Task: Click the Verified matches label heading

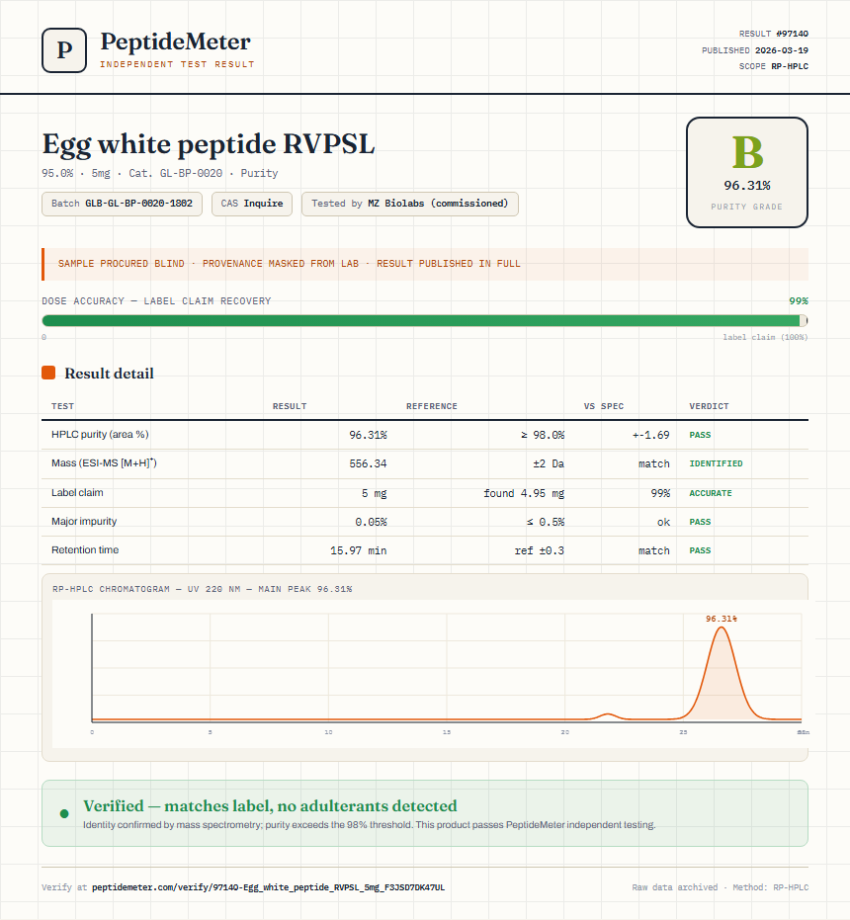Action: pos(270,806)
